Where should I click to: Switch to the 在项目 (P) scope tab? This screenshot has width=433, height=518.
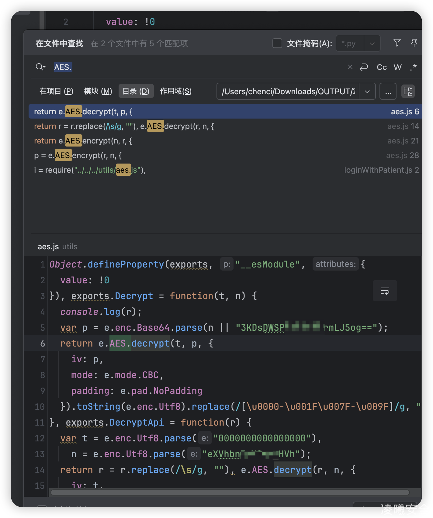(56, 91)
